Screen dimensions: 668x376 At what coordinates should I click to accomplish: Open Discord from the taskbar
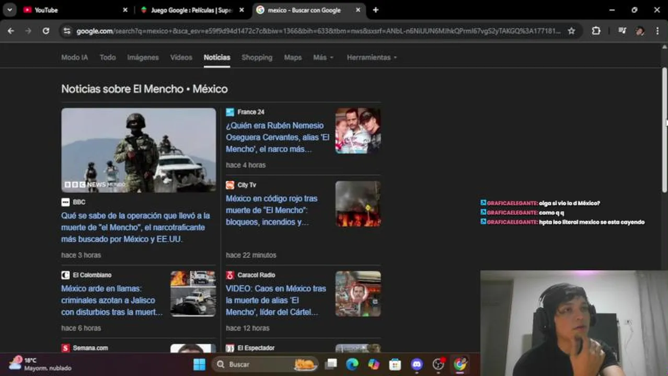coord(417,364)
